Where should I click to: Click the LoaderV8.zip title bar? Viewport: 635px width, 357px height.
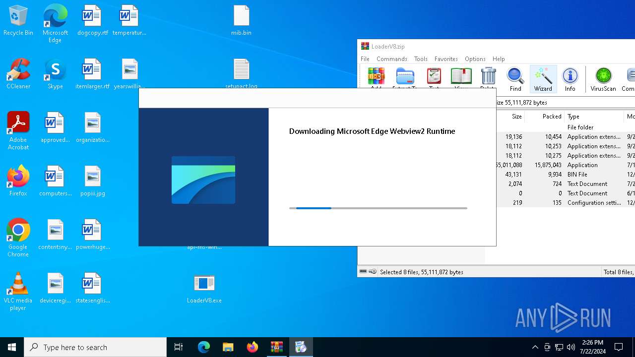[496, 46]
